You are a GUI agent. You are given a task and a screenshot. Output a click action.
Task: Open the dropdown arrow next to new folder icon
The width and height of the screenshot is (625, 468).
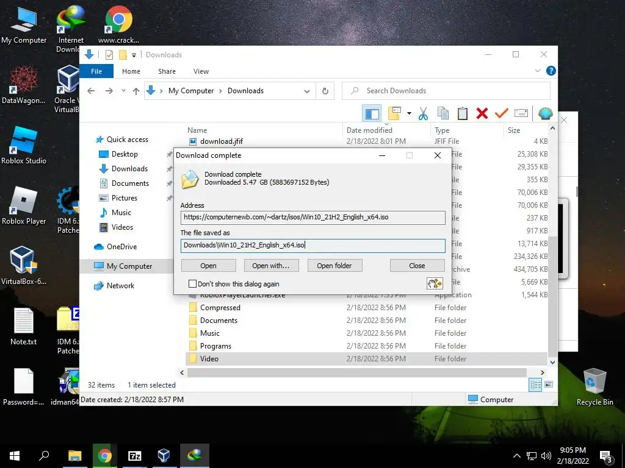click(409, 113)
